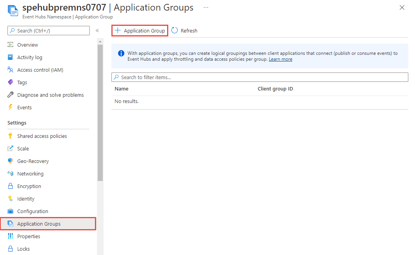Click the Event Hubs namespace header icon
415x255 pixels.
13,10
